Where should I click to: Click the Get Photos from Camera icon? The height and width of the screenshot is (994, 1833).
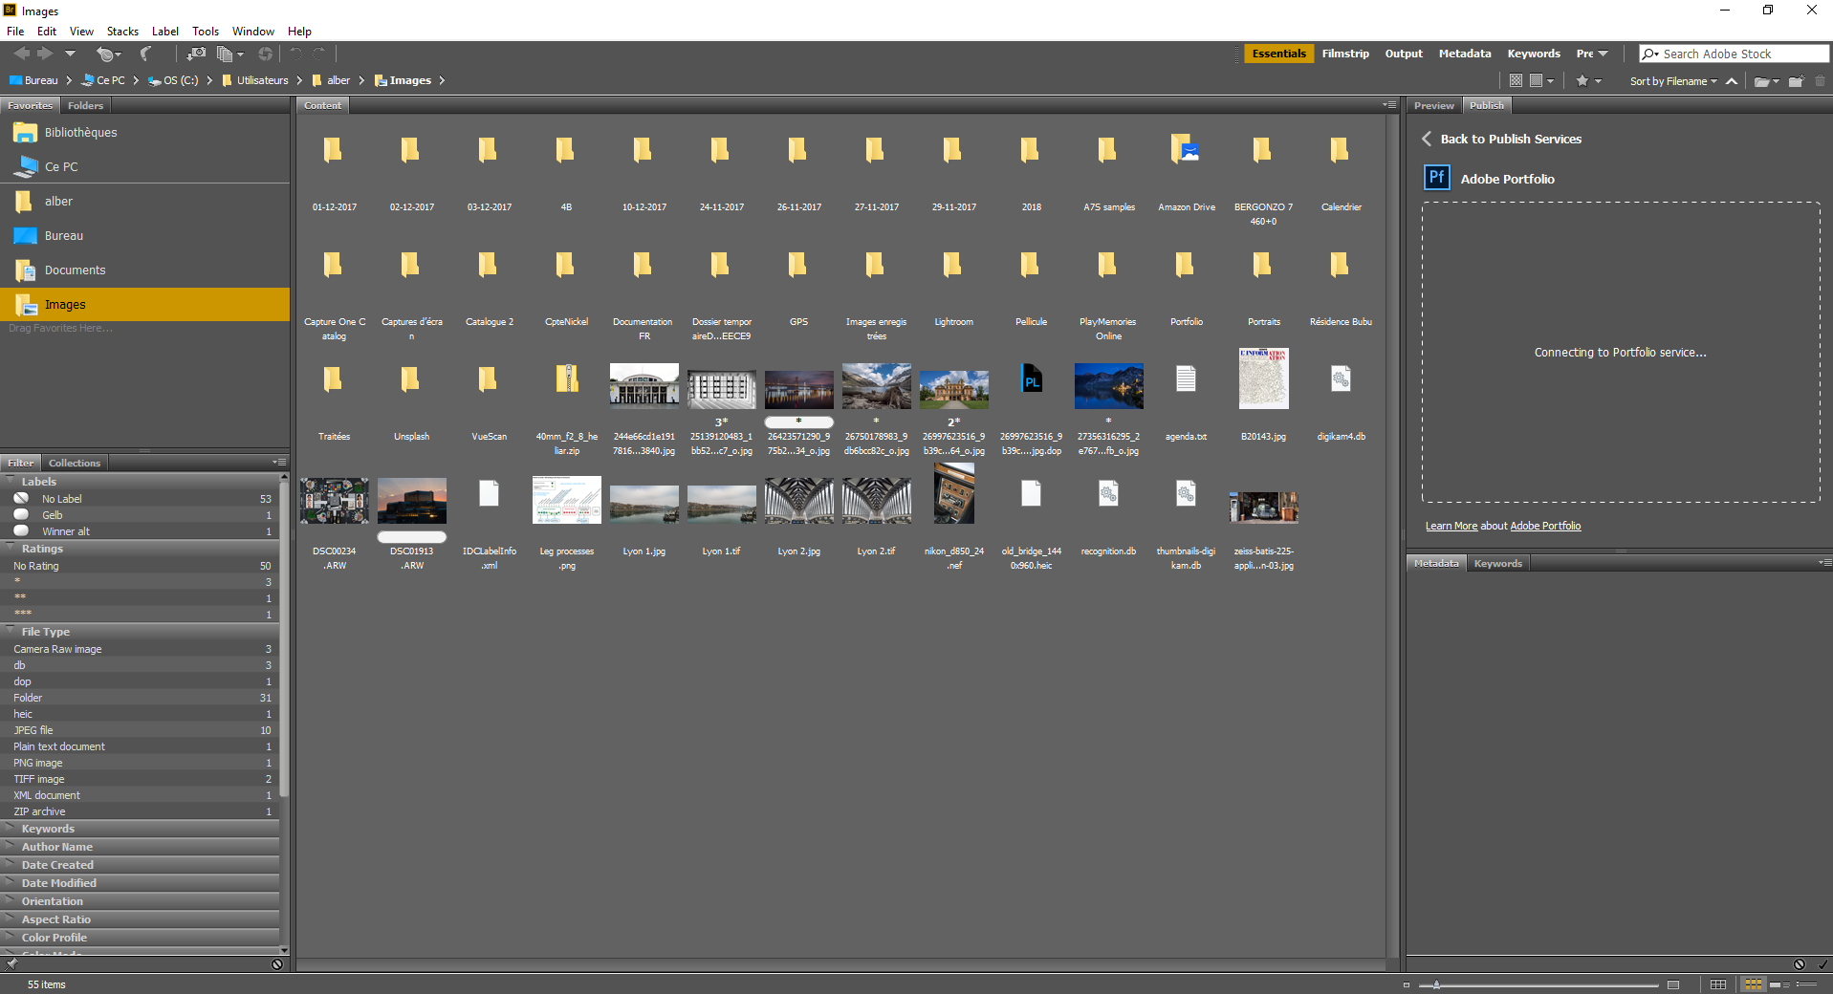195,54
